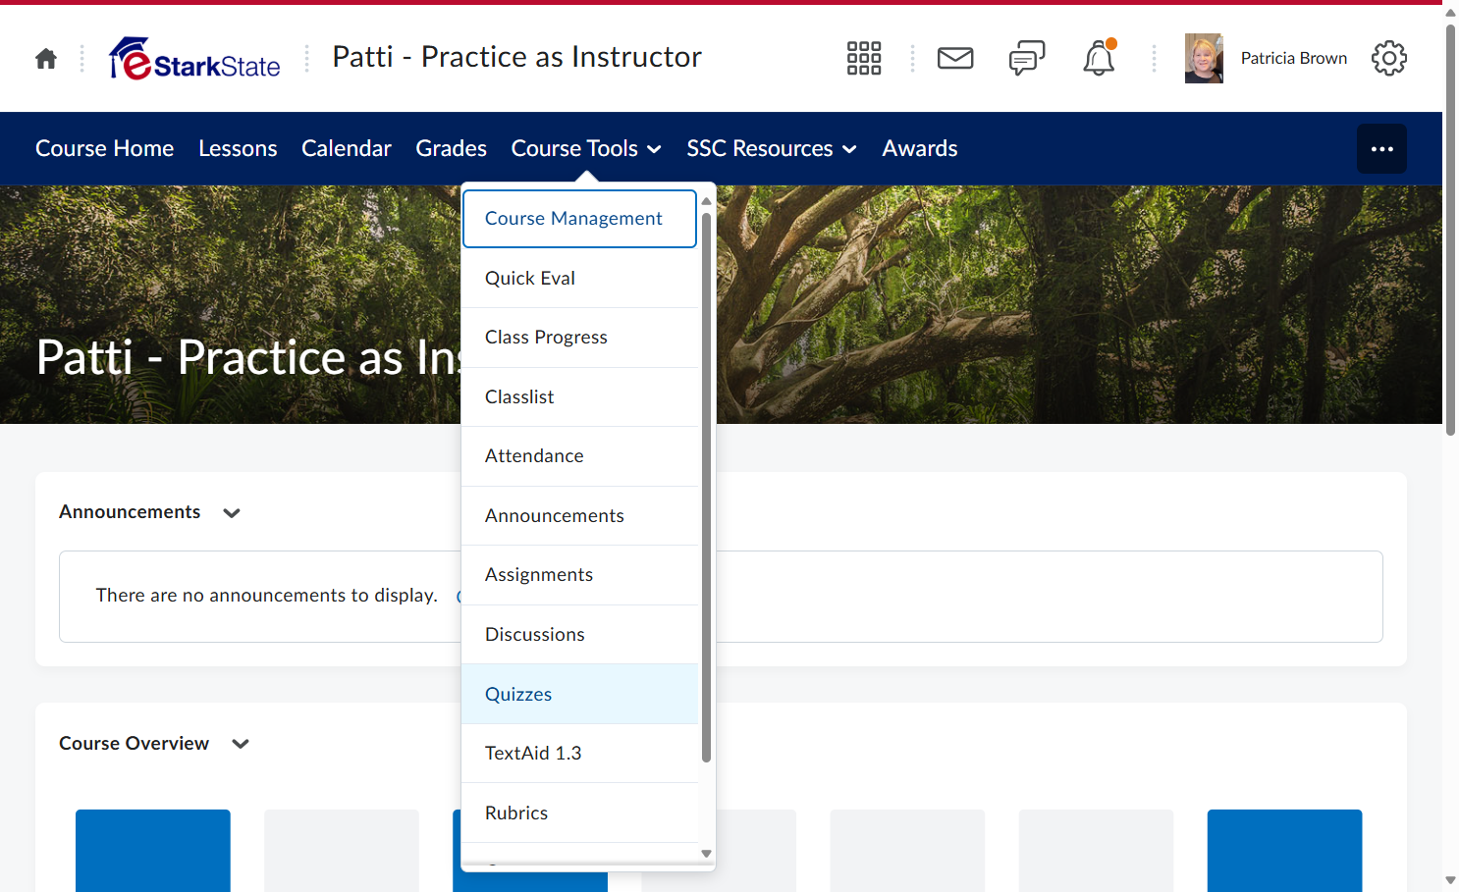Select Announcements in the dropdown menu
Viewport: 1459px width, 892px height.
click(579, 516)
